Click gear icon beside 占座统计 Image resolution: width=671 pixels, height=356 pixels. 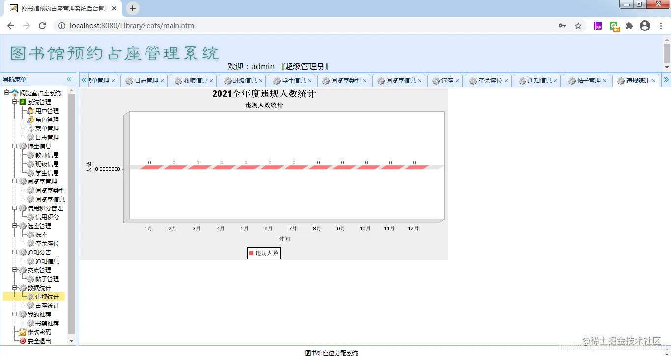[30, 306]
